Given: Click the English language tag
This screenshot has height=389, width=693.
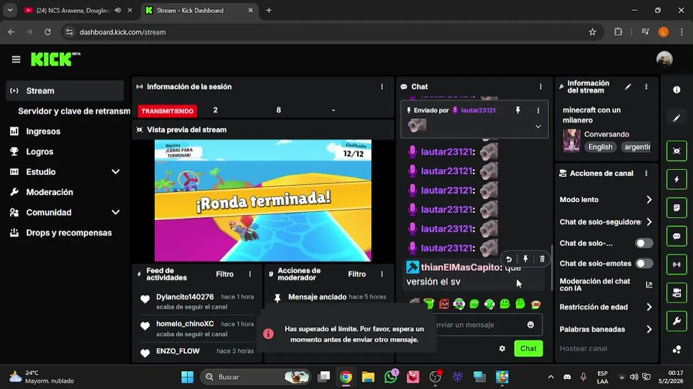Looking at the screenshot, I should pos(600,147).
